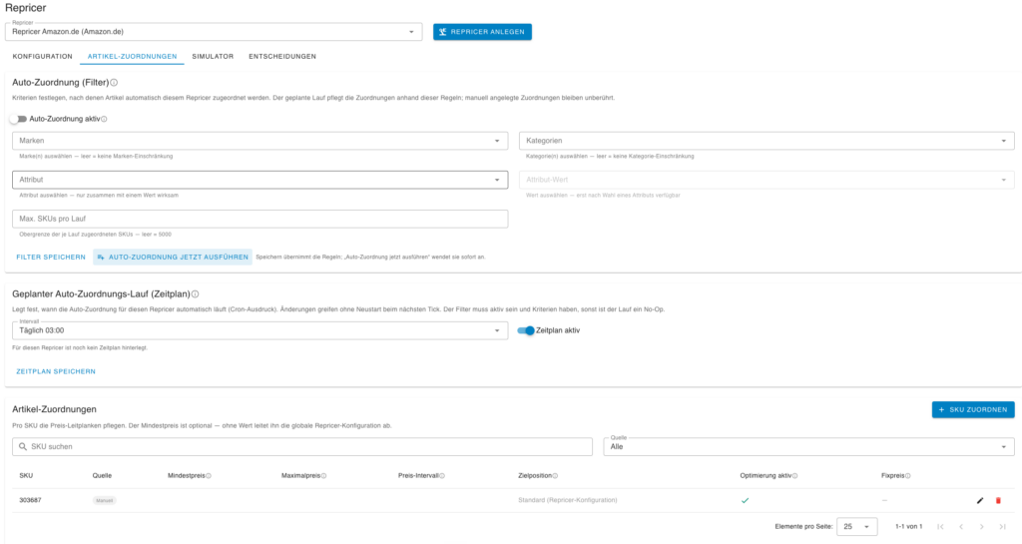Image resolution: width=1022 pixels, height=544 pixels.
Task: Open Elemente pro Seite 25 dropdown
Action: click(856, 526)
